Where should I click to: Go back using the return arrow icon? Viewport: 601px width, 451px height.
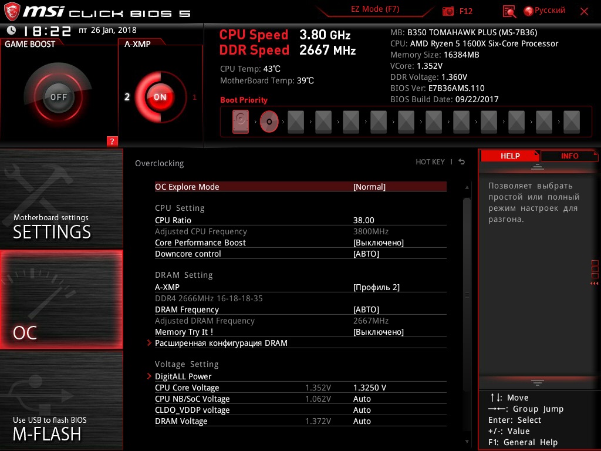pos(462,162)
